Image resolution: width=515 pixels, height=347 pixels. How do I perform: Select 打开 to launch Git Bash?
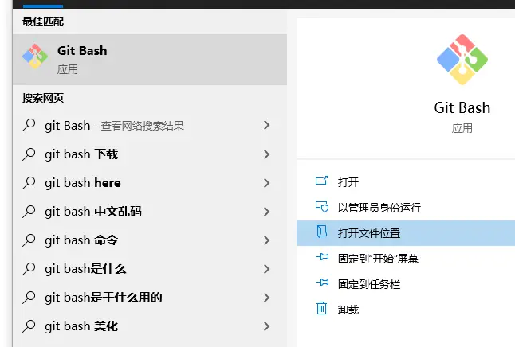click(406, 182)
